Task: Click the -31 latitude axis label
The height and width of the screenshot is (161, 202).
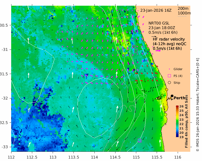Action: tap(5, 49)
